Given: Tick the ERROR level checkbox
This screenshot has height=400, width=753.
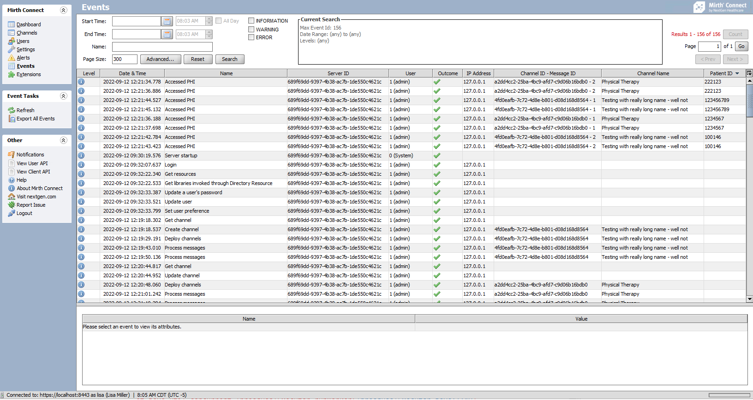Looking at the screenshot, I should [251, 37].
